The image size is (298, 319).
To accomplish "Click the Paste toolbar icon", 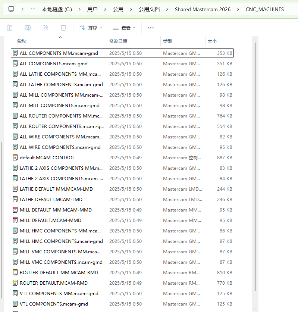I will pyautogui.click(x=10, y=28).
